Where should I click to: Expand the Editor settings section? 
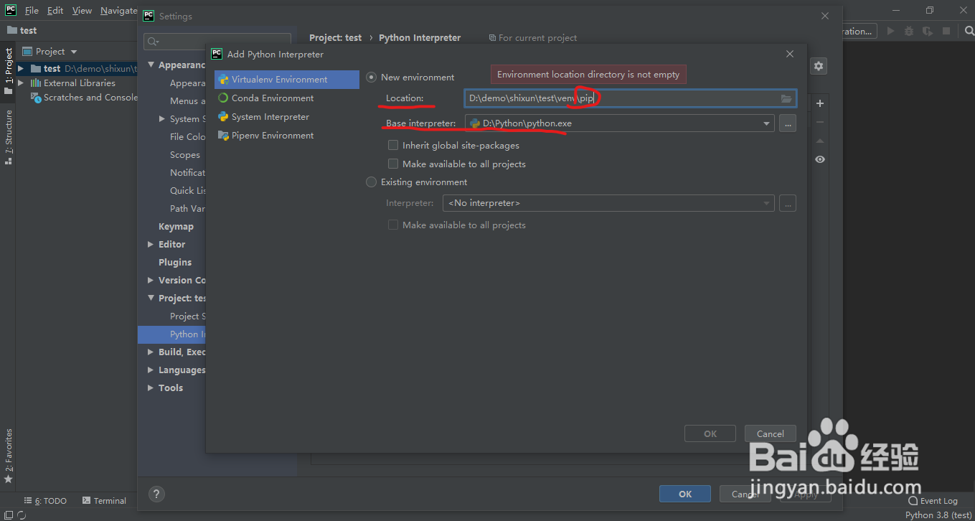point(151,245)
